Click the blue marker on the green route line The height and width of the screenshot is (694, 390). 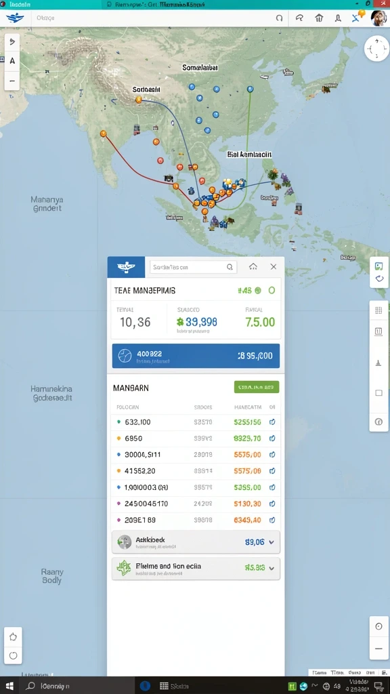[x=251, y=89]
